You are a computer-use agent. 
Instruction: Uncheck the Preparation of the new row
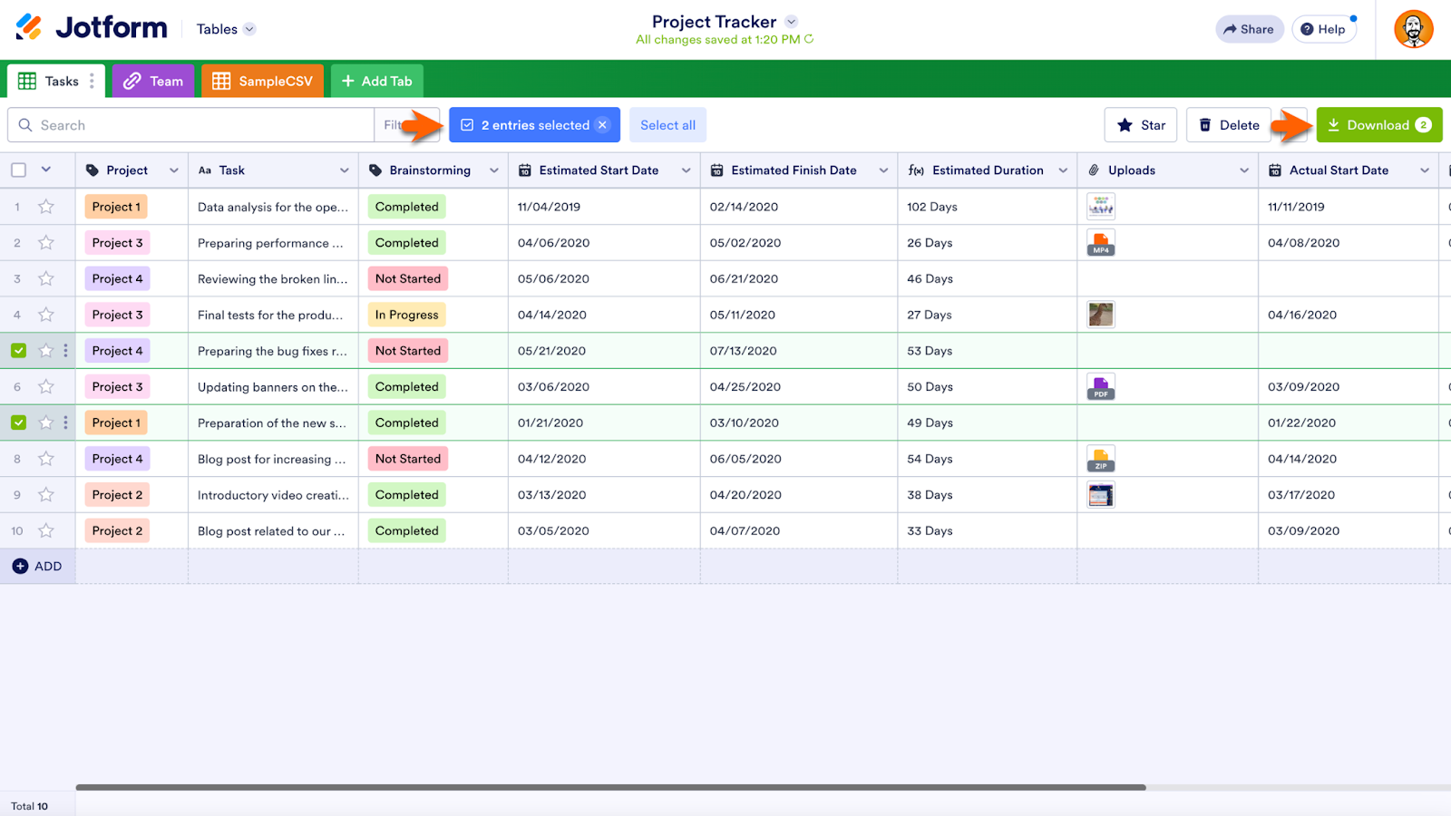pos(19,423)
